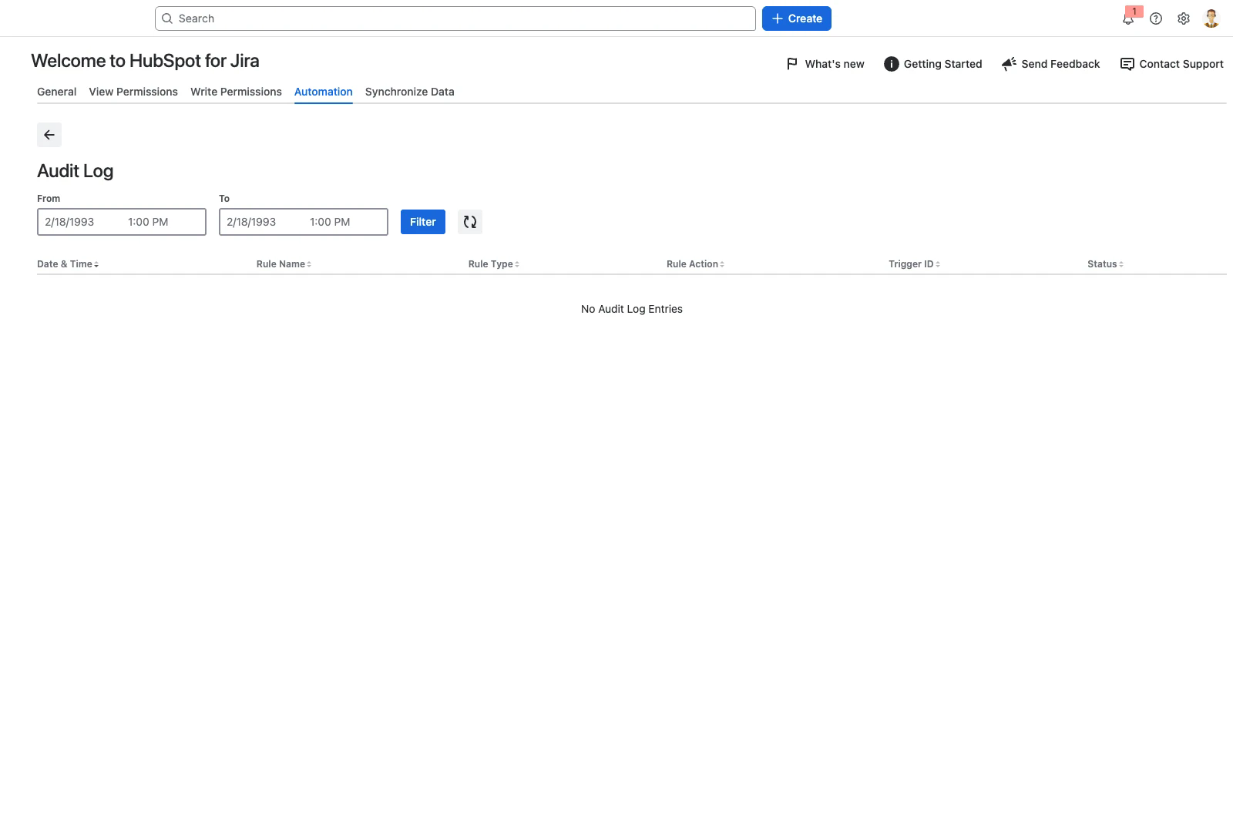Open the Synchronize Data tab

tap(410, 92)
